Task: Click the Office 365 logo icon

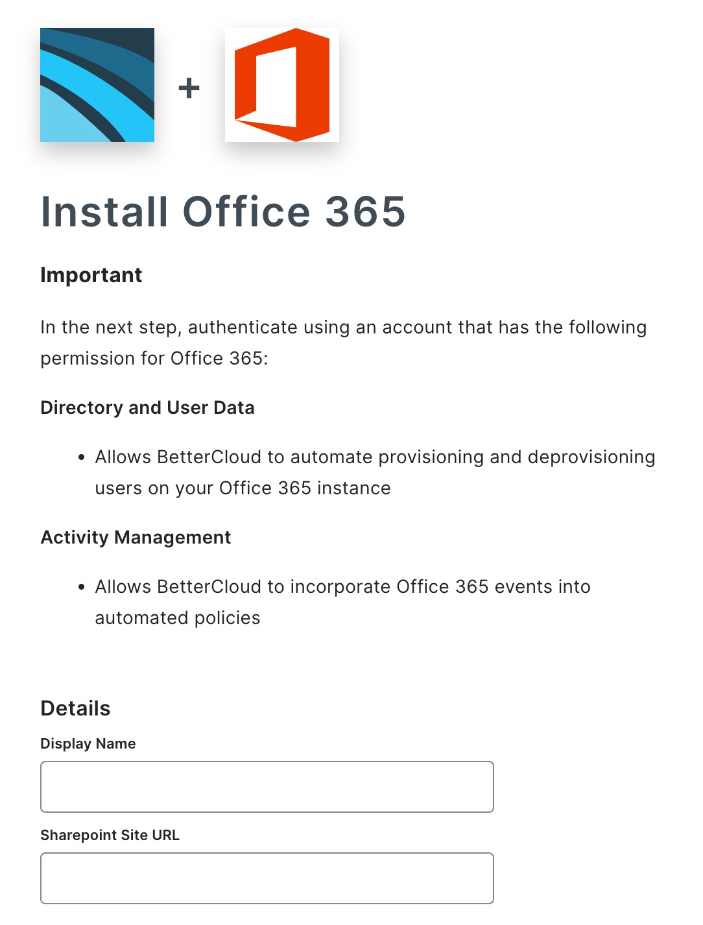Action: tap(281, 84)
